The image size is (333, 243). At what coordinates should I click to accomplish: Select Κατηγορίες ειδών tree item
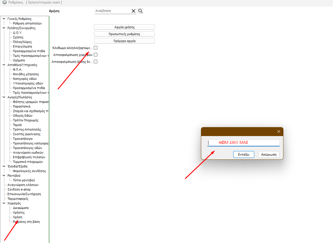25,79
